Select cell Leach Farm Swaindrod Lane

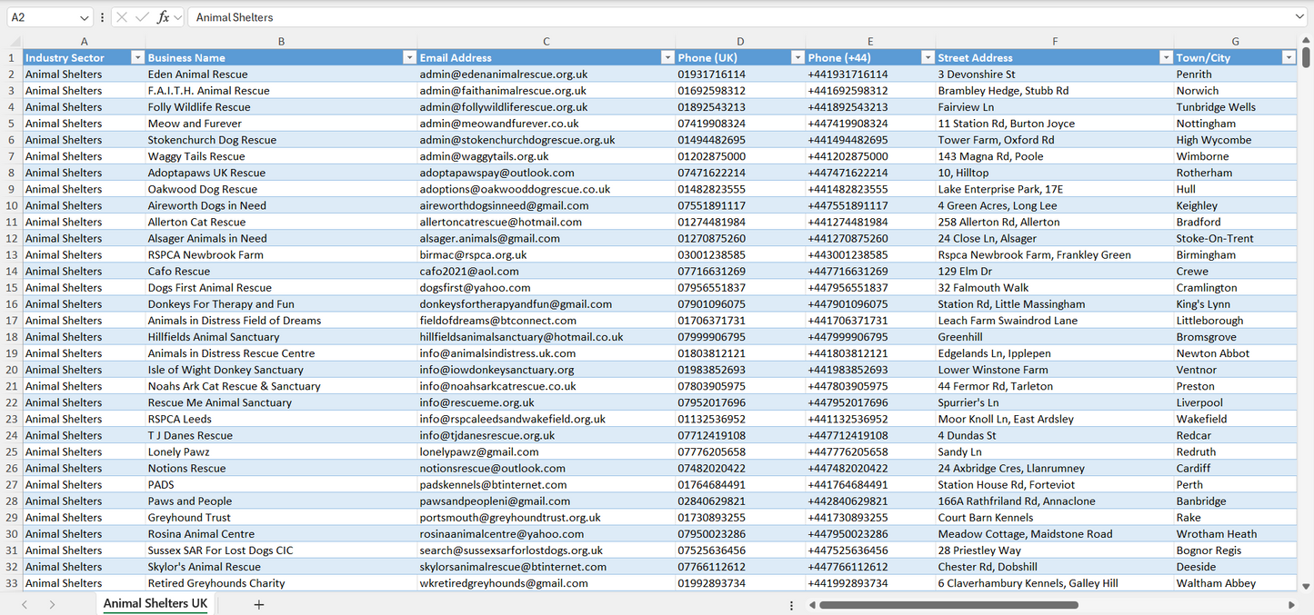click(1055, 321)
